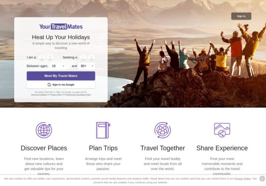
Task: Choose female avatar under 'Seeking a'
Action: pos(91,57)
